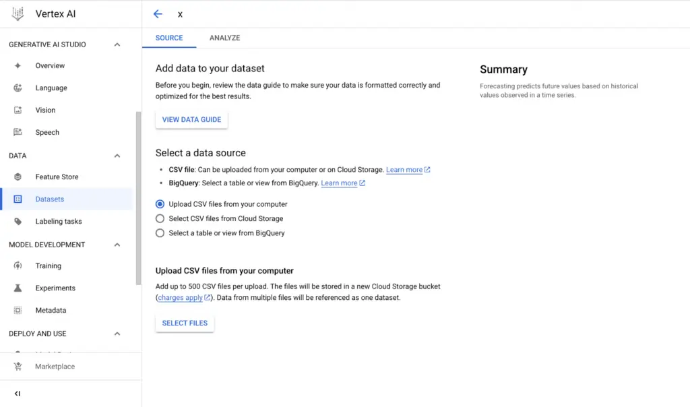This screenshot has width=690, height=407.
Task: Choose Select a table or view from BigQuery
Action: (160, 233)
